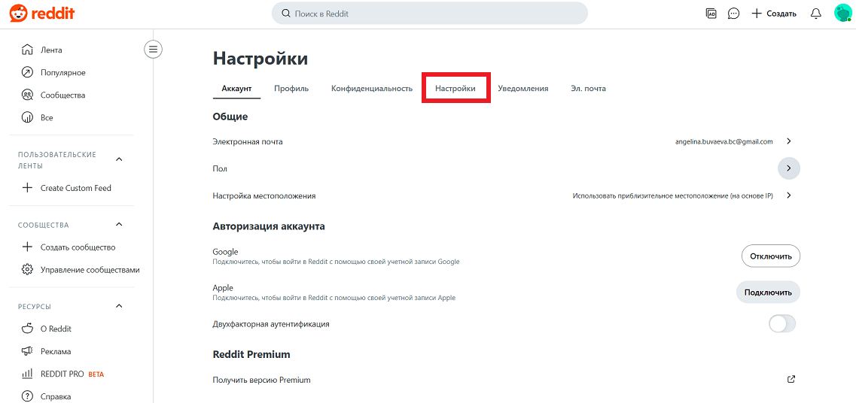
Task: Switch to the Уведомления tab
Action: tap(523, 88)
